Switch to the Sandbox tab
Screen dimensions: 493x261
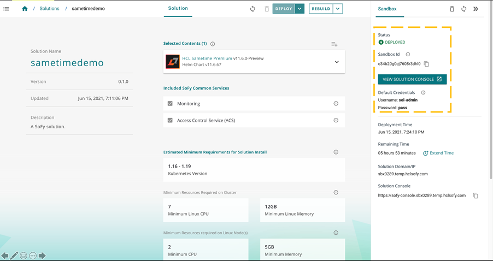coord(387,9)
